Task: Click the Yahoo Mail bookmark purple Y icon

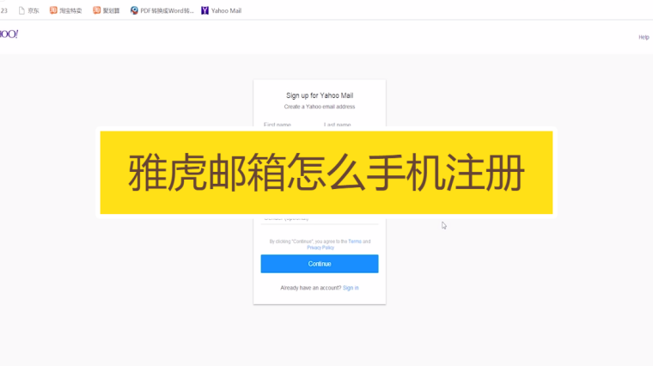Action: pyautogui.click(x=204, y=10)
